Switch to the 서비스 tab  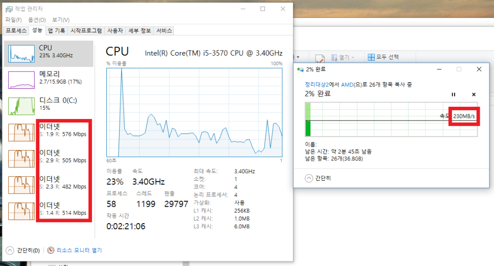[164, 31]
